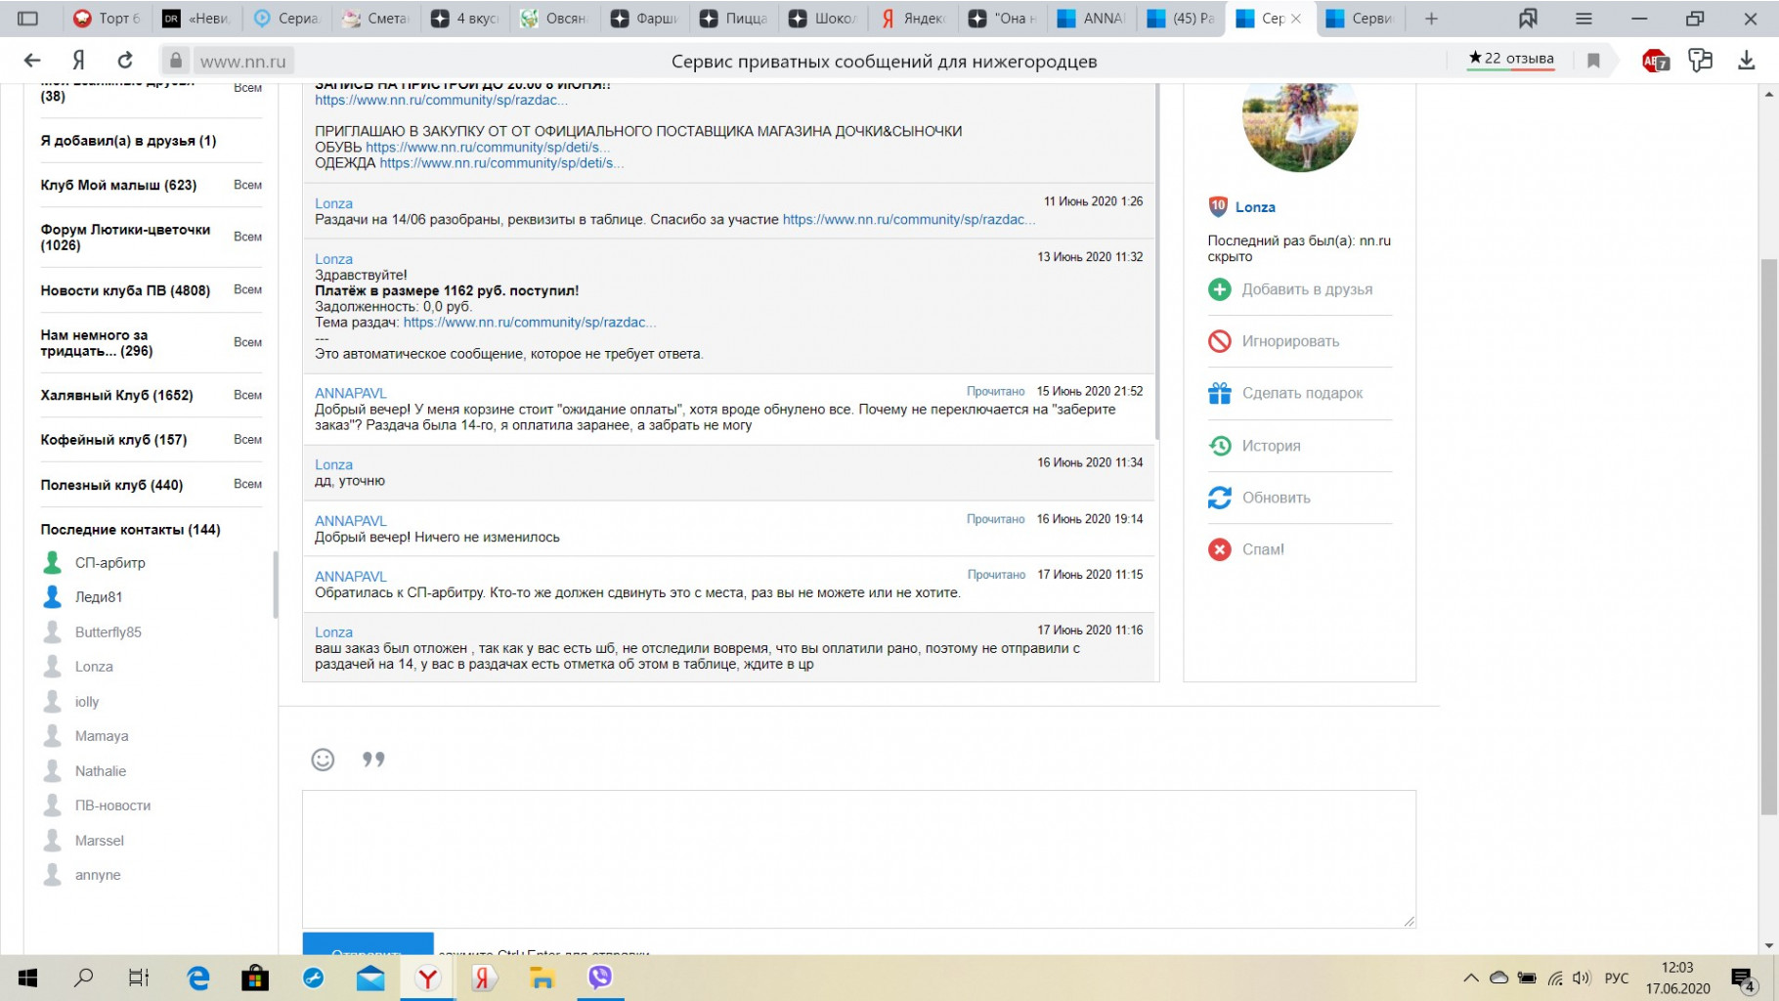Select contact СП-арбитр
The height and width of the screenshot is (1001, 1779).
(x=109, y=563)
